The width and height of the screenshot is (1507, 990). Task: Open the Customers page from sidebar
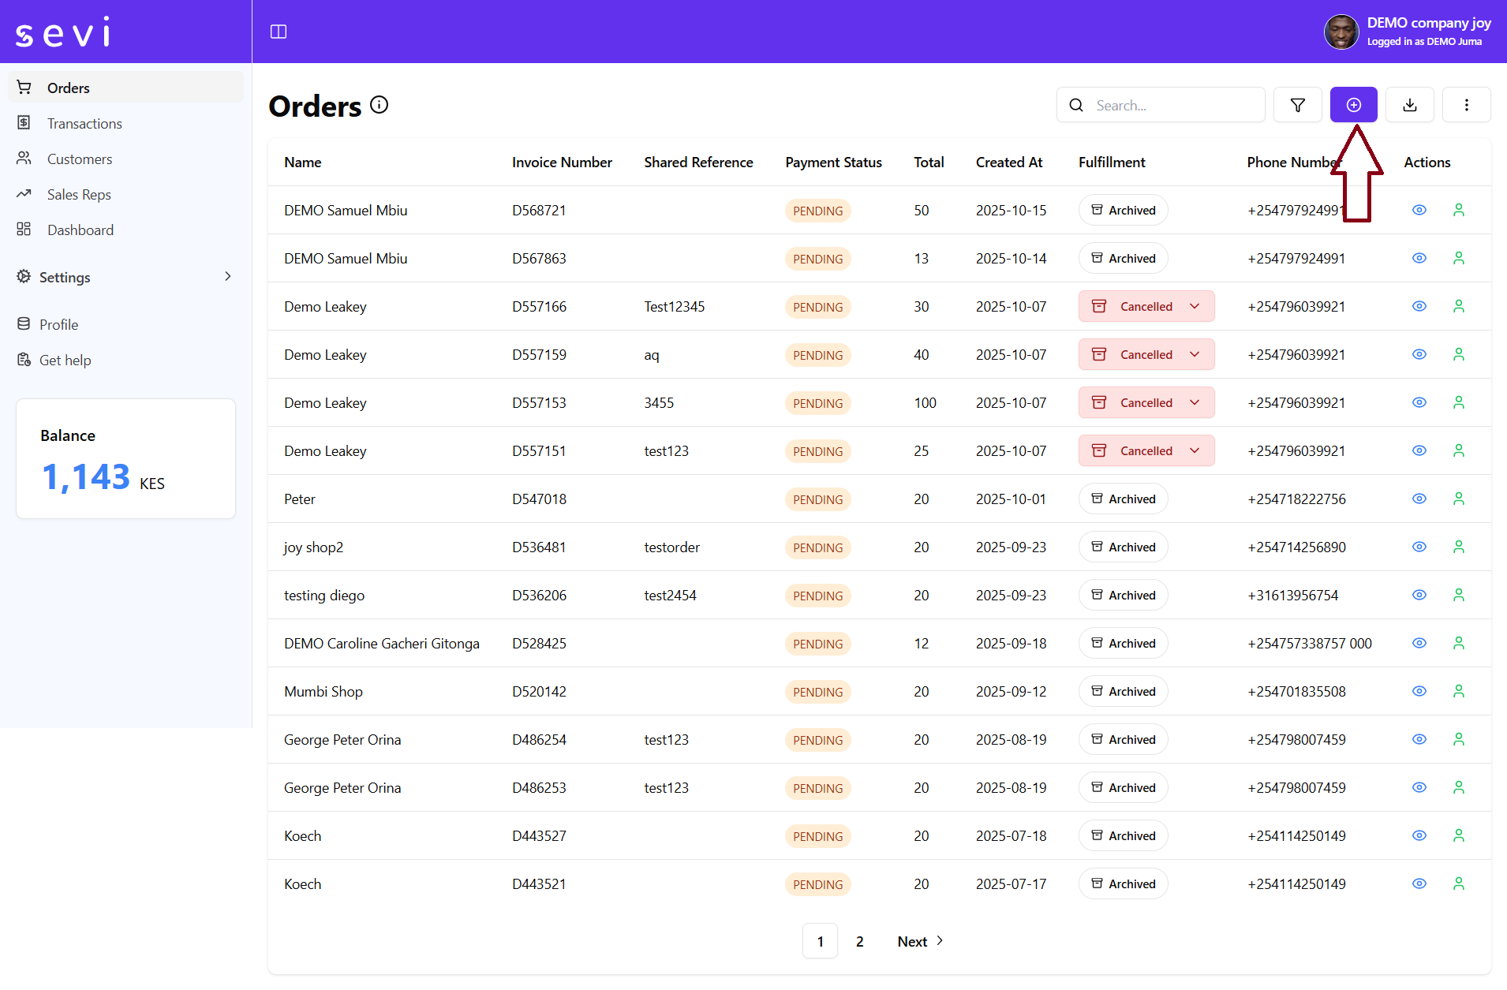(79, 159)
